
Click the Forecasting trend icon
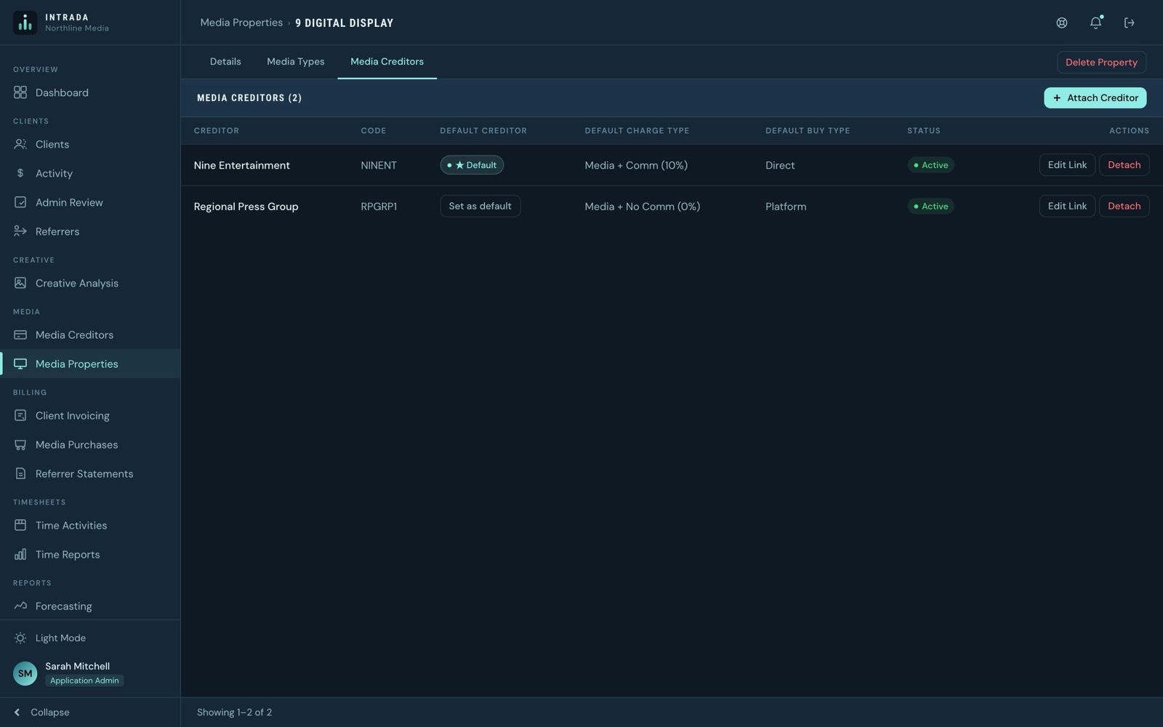tap(20, 606)
